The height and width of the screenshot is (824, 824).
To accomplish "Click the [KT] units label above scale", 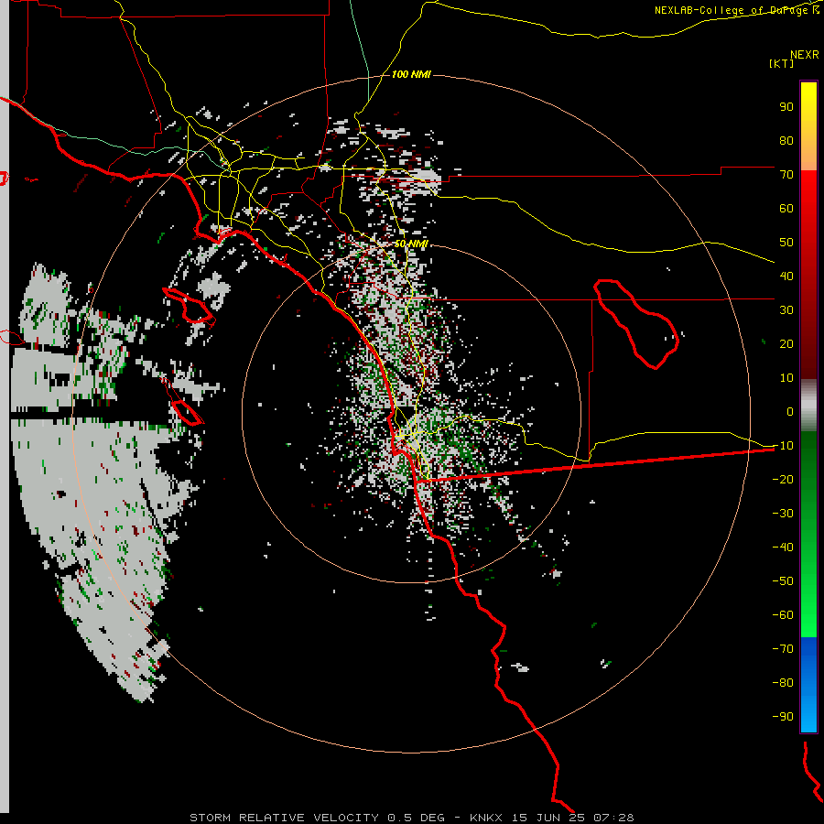I will tap(782, 63).
